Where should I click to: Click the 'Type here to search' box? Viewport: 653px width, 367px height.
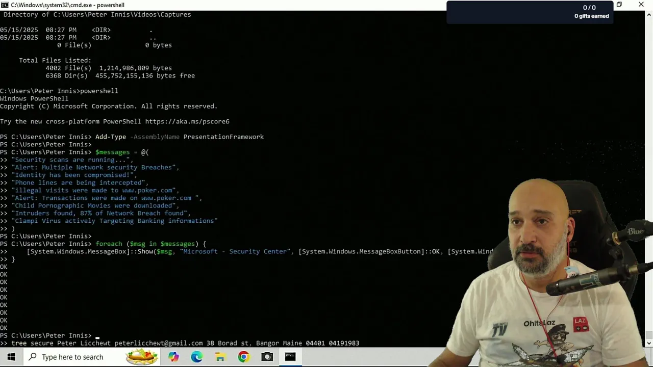pyautogui.click(x=92, y=357)
